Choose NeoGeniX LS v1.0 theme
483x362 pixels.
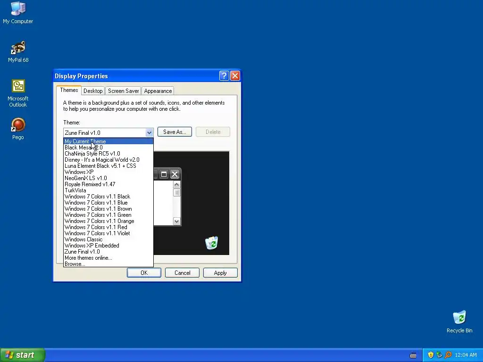108,178
